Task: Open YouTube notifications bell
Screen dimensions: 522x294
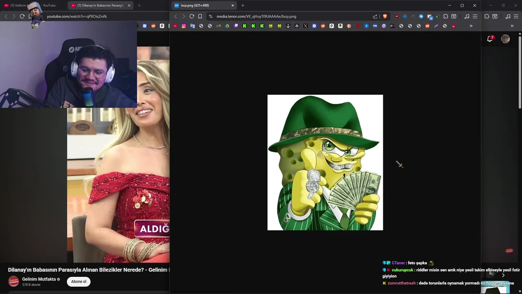Action: (490, 39)
